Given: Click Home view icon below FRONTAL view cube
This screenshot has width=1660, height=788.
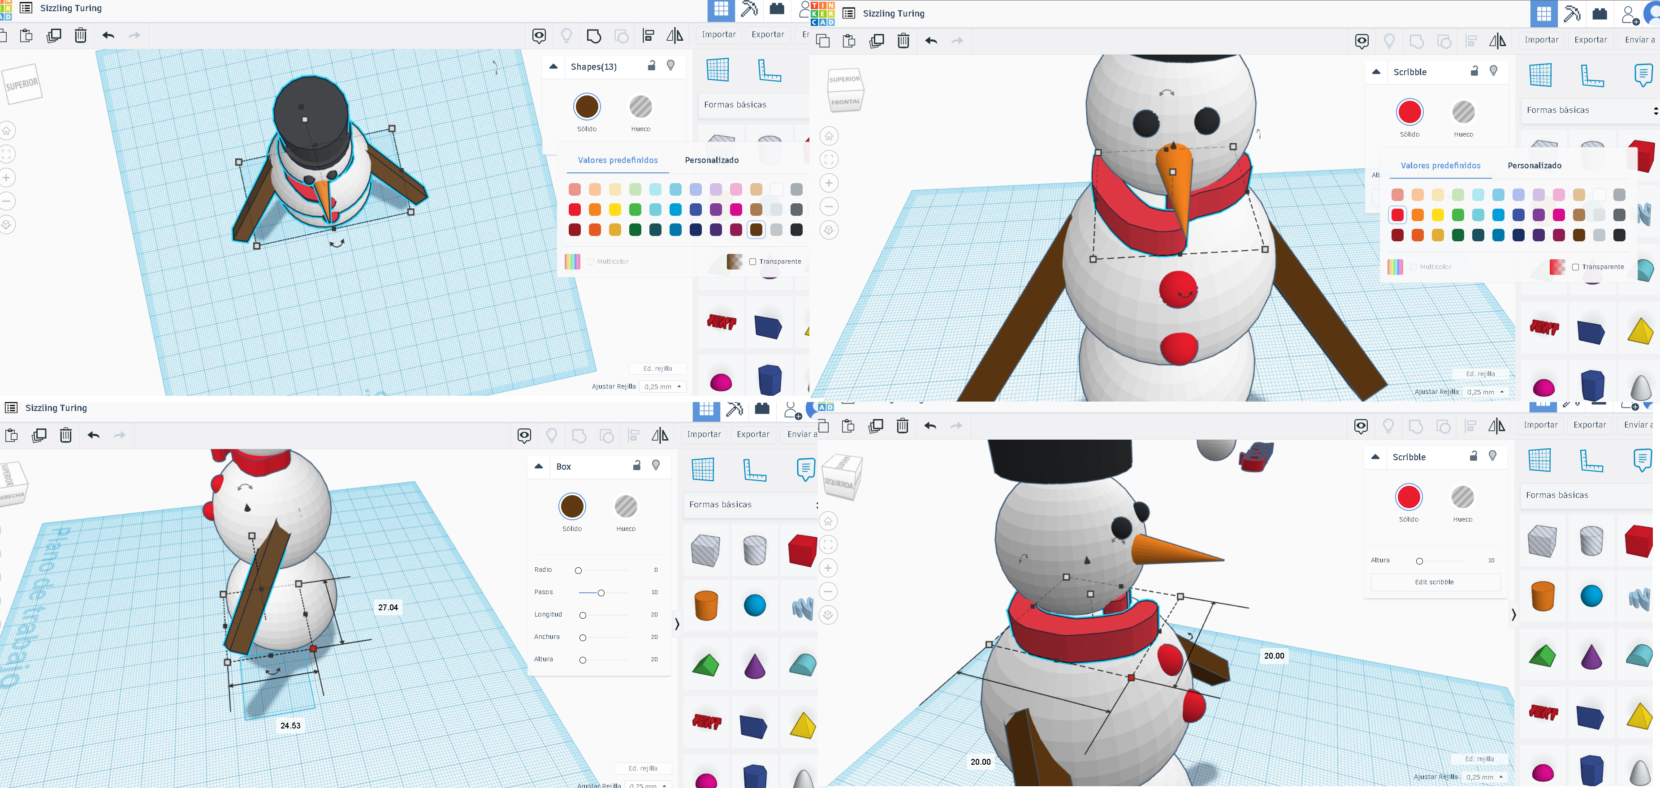Looking at the screenshot, I should pos(829,136).
